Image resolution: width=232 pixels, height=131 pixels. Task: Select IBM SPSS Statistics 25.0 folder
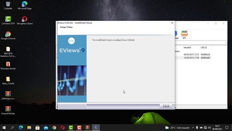(x=8, y=52)
